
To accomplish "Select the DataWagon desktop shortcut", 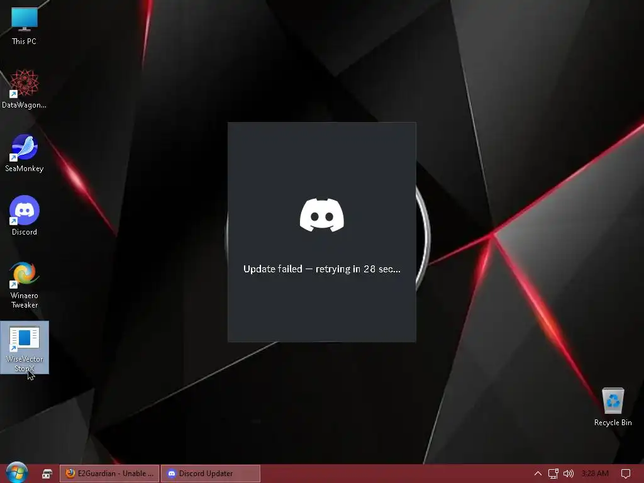I will (25, 89).
